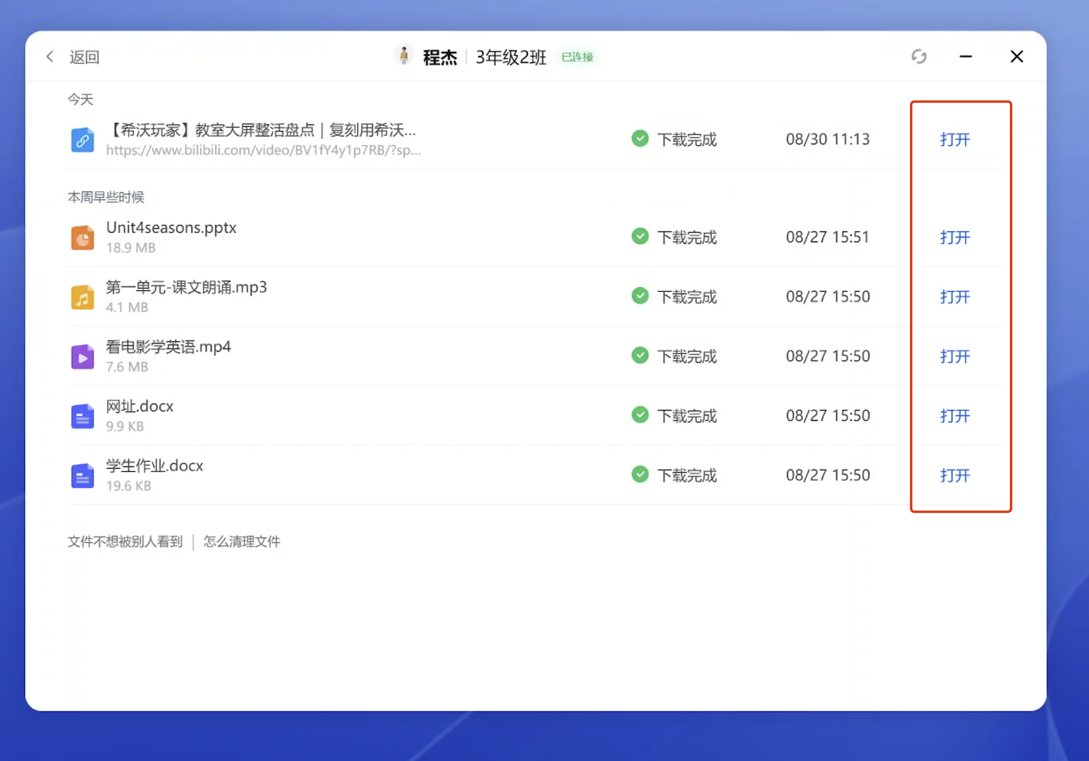The image size is (1089, 761).
Task: Click 下载完成 status for 学生作业.docx
Action: click(x=687, y=476)
